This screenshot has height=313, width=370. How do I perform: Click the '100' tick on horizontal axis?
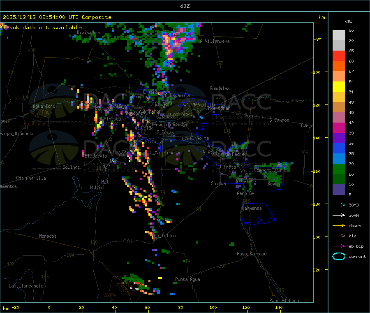tap(213, 307)
